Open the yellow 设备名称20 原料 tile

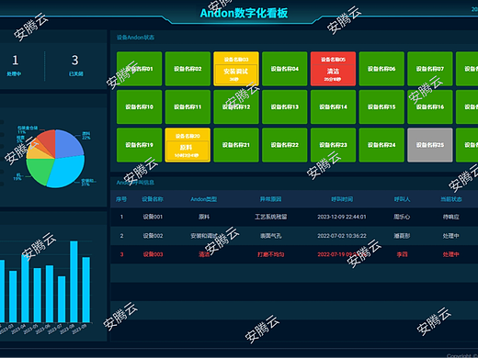[188, 145]
